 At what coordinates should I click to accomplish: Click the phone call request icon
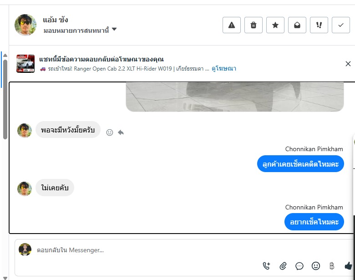[267, 266]
